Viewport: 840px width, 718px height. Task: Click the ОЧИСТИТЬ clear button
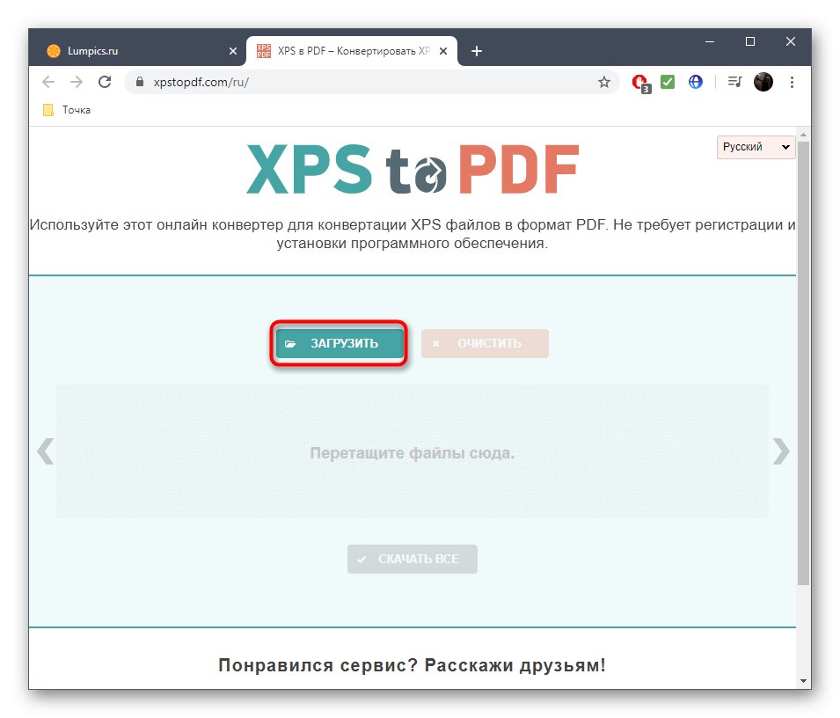pyautogui.click(x=484, y=343)
